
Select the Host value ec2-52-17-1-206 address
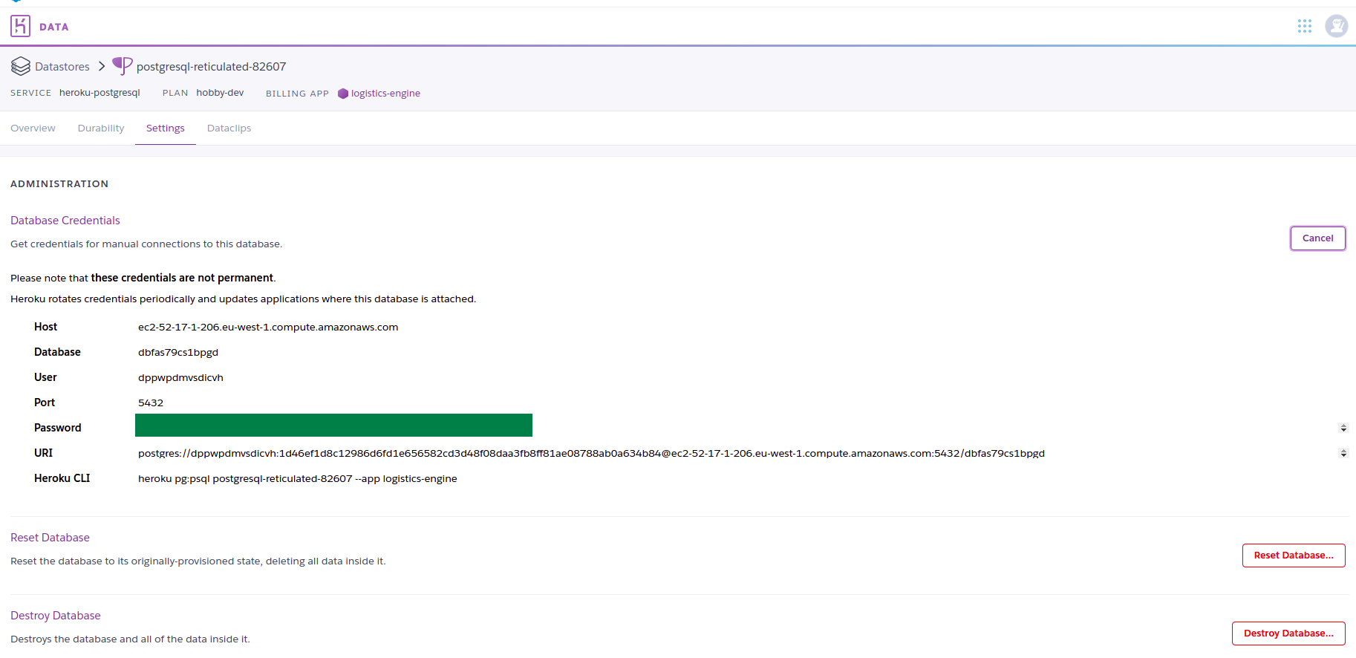268,328
